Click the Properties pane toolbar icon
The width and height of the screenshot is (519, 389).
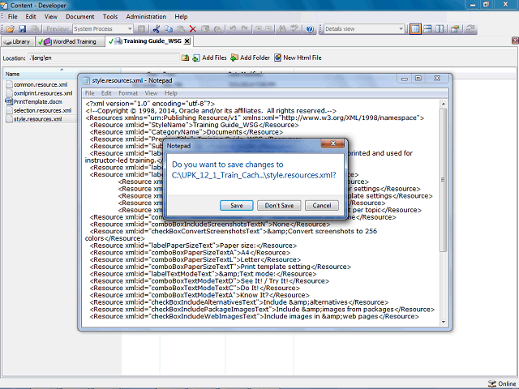coord(455,29)
